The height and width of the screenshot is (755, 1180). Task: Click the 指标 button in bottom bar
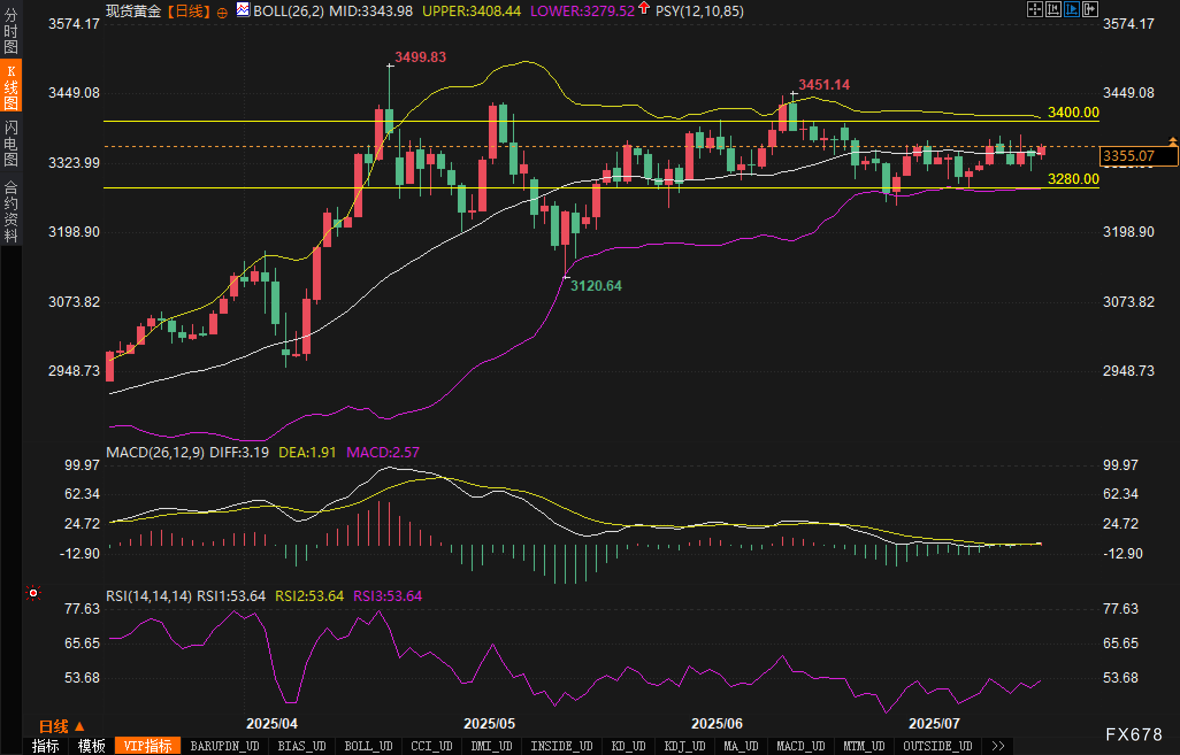click(45, 746)
